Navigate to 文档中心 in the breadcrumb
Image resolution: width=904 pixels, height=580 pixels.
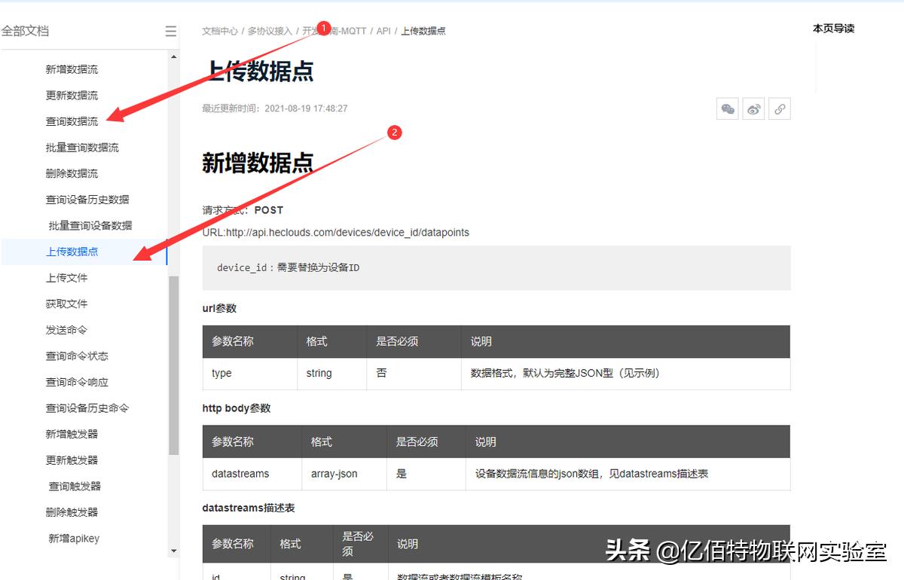click(x=219, y=31)
